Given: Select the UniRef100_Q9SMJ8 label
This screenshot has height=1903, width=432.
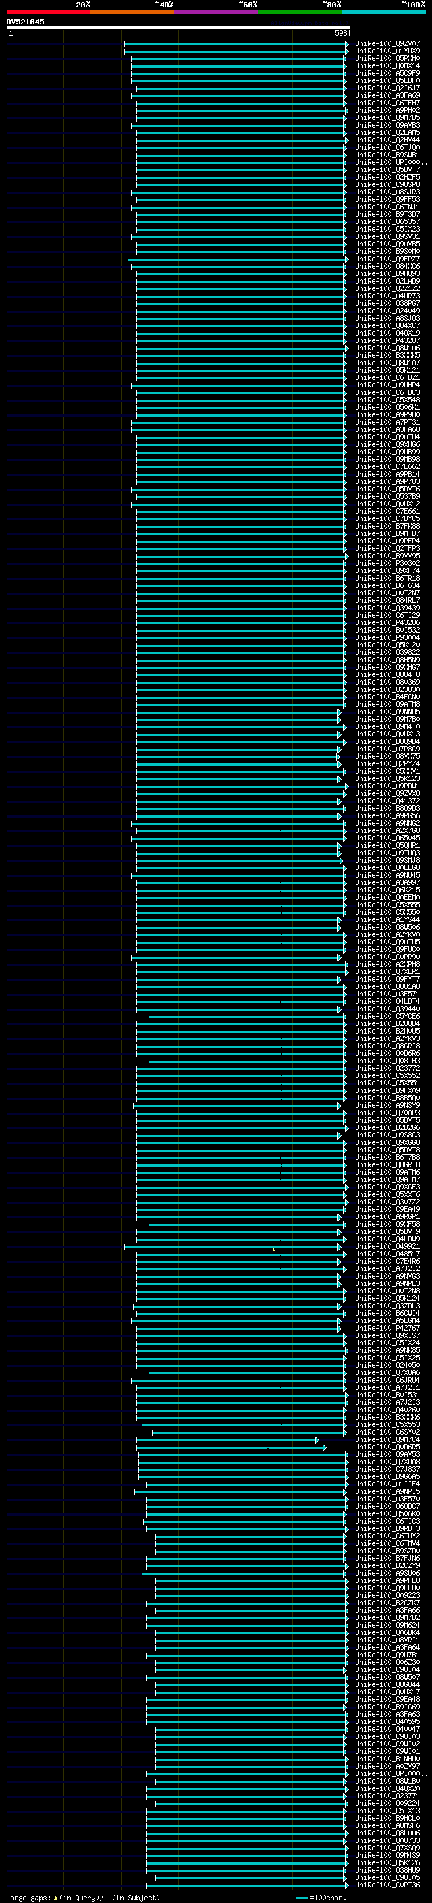Looking at the screenshot, I should (x=387, y=861).
